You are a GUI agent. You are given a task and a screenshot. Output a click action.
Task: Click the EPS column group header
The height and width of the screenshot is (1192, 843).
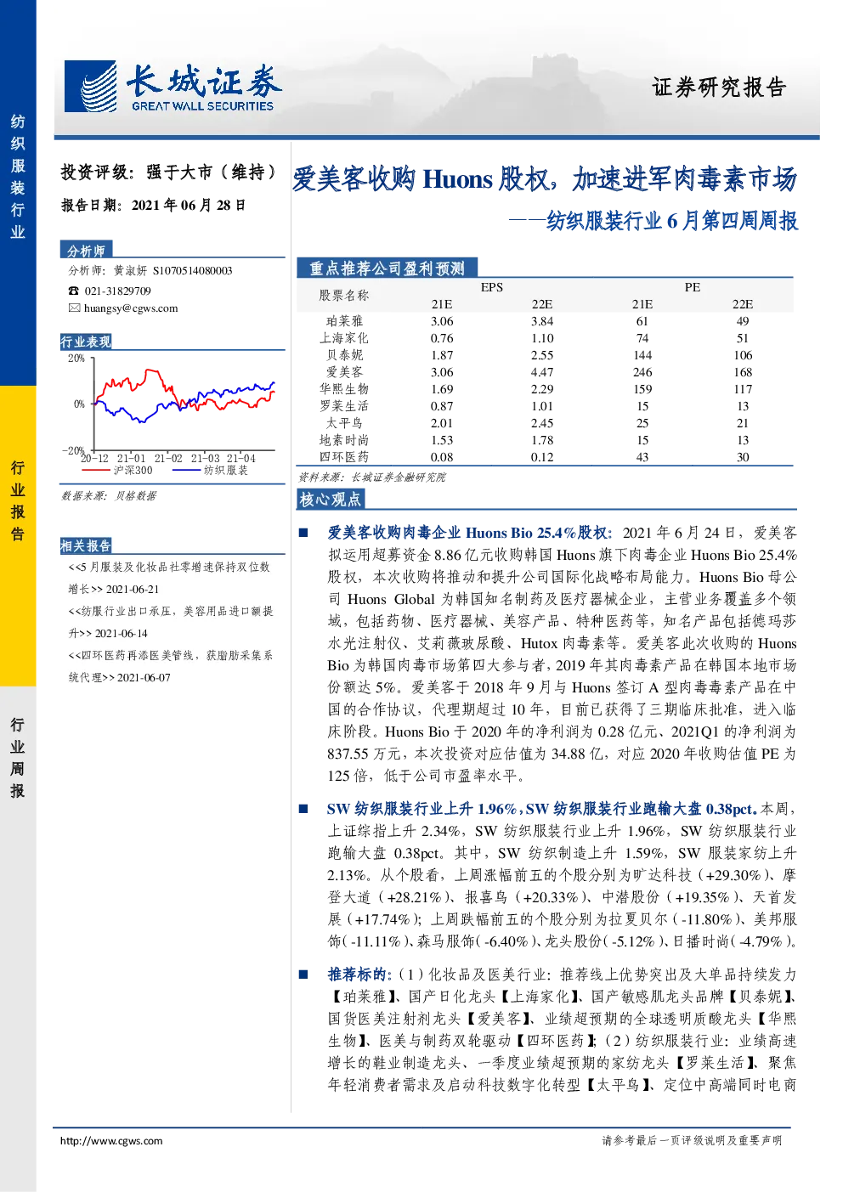492,287
